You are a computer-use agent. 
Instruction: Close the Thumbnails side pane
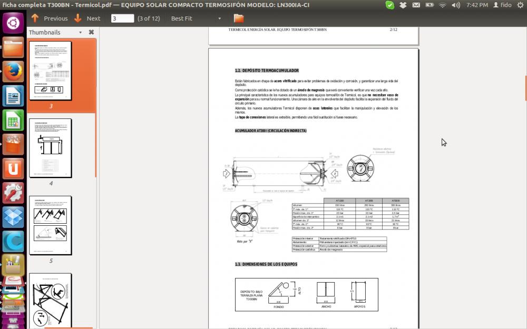[91, 32]
